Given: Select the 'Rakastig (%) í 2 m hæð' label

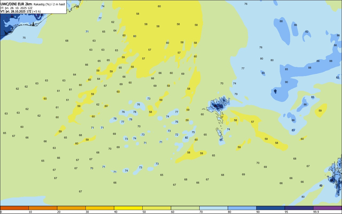Looking at the screenshot, I should point(49,4).
